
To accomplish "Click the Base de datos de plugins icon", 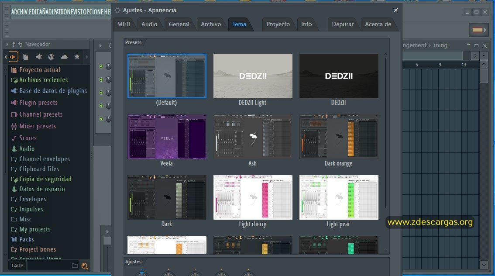I will click(x=14, y=91).
